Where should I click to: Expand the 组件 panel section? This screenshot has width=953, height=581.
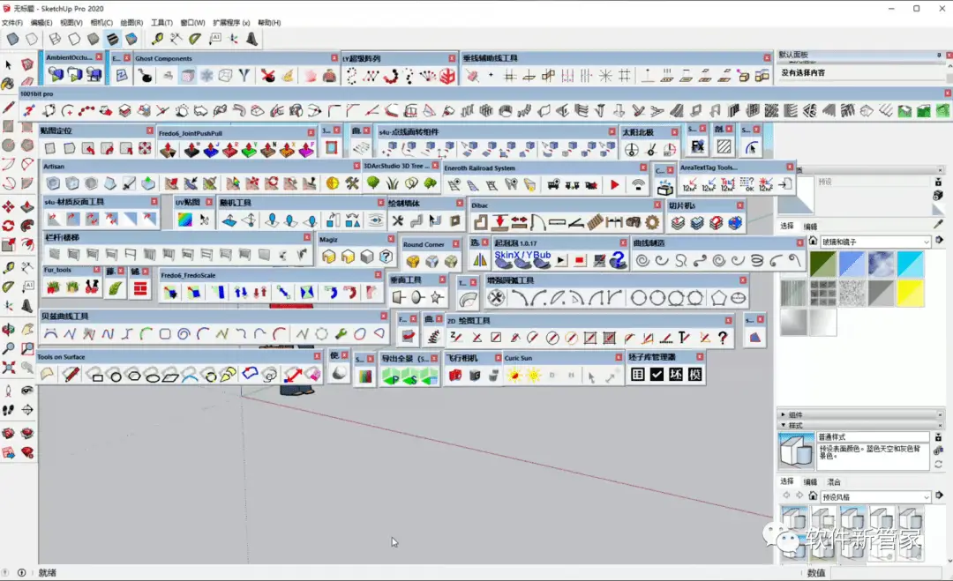pyautogui.click(x=783, y=414)
